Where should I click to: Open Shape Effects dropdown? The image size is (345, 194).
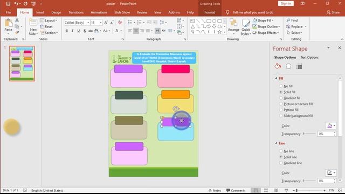266,33
